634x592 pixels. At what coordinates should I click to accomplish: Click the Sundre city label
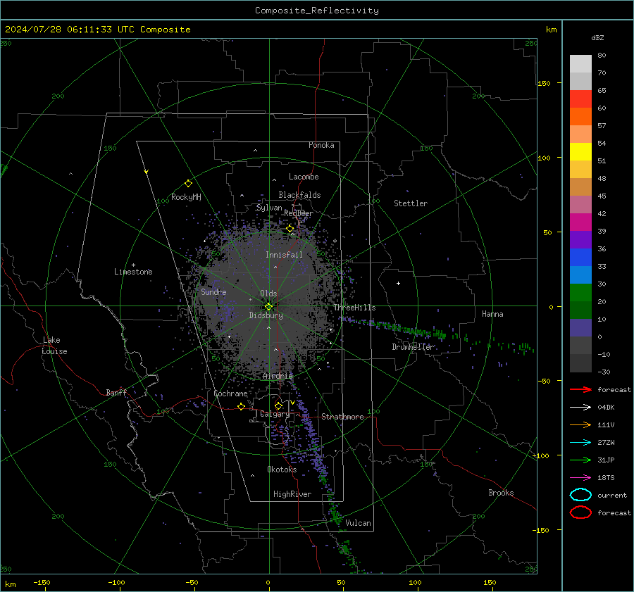tap(213, 291)
